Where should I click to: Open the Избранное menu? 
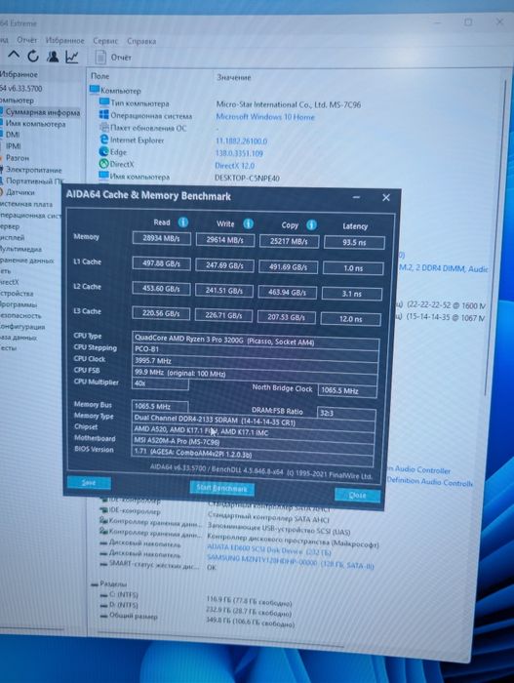click(65, 41)
